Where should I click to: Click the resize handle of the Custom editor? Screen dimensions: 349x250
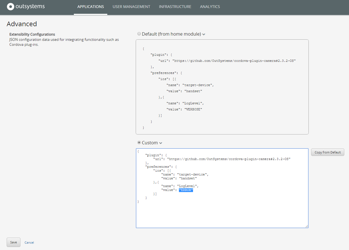tap(307, 226)
